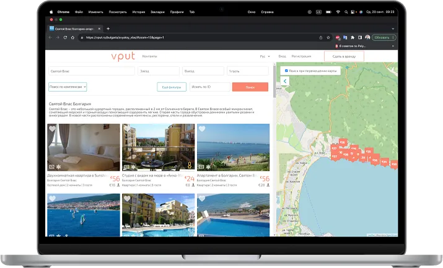Open the first apartment bedroom photo
The width and height of the screenshot is (443, 268).
(x=83, y=148)
